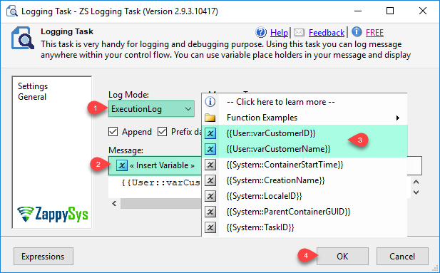Click the variable icon for varCustomerID
440x273 pixels.
coord(210,133)
